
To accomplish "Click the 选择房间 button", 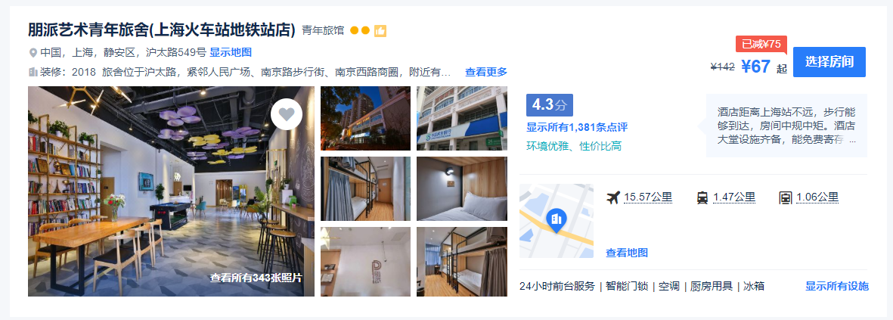I will [829, 62].
